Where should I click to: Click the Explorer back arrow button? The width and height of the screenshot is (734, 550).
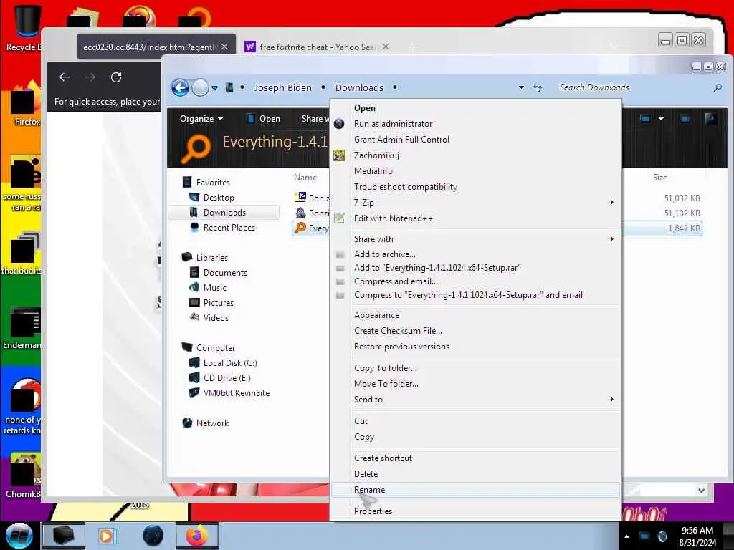(x=180, y=87)
